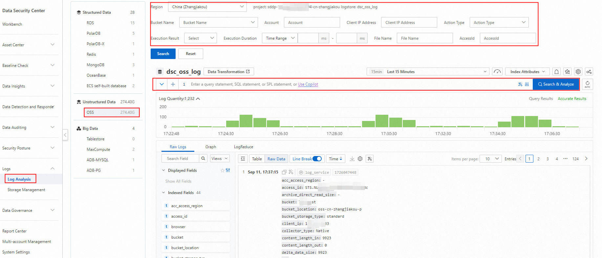Click the auto refresh icon
602x258 pixels.
click(588, 84)
